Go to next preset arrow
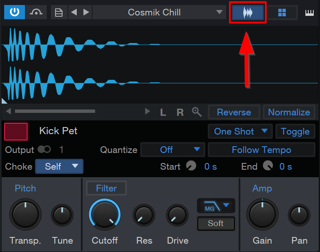Screen dimensions: 320x252 (86, 12)
